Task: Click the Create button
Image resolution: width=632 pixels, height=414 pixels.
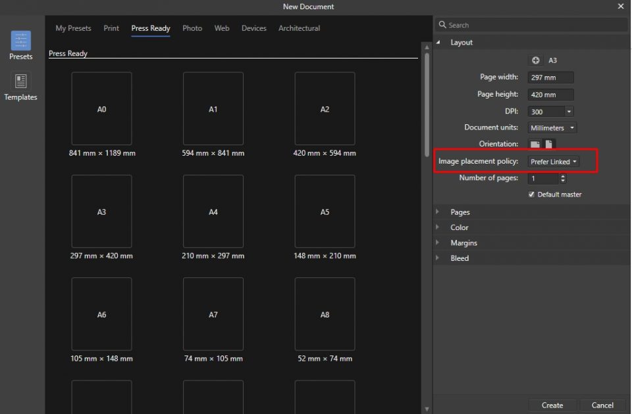Action: tap(552, 405)
